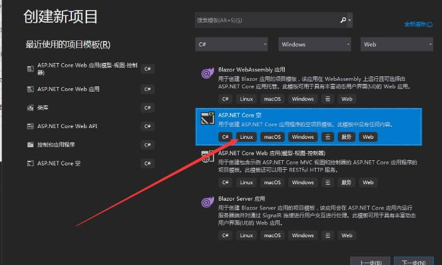Image resolution: width=442 pixels, height=265 pixels.
Task: Click Windows tag under Blazor WebAssembly 应用
Action: coord(302,99)
